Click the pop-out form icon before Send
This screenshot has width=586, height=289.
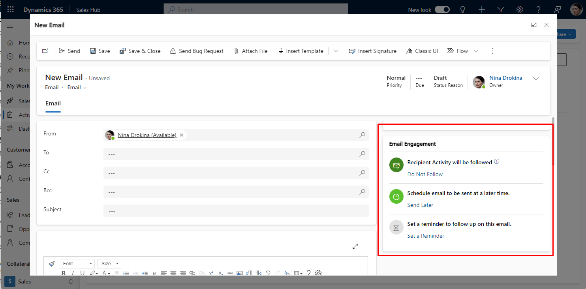coord(45,51)
